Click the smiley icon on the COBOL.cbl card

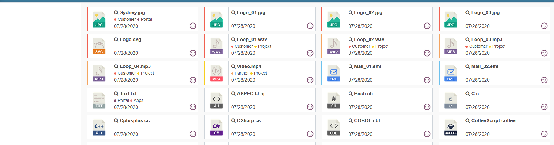tap(427, 134)
